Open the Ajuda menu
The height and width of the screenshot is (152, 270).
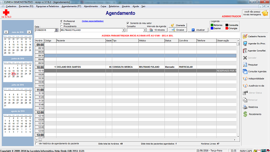[136, 6]
